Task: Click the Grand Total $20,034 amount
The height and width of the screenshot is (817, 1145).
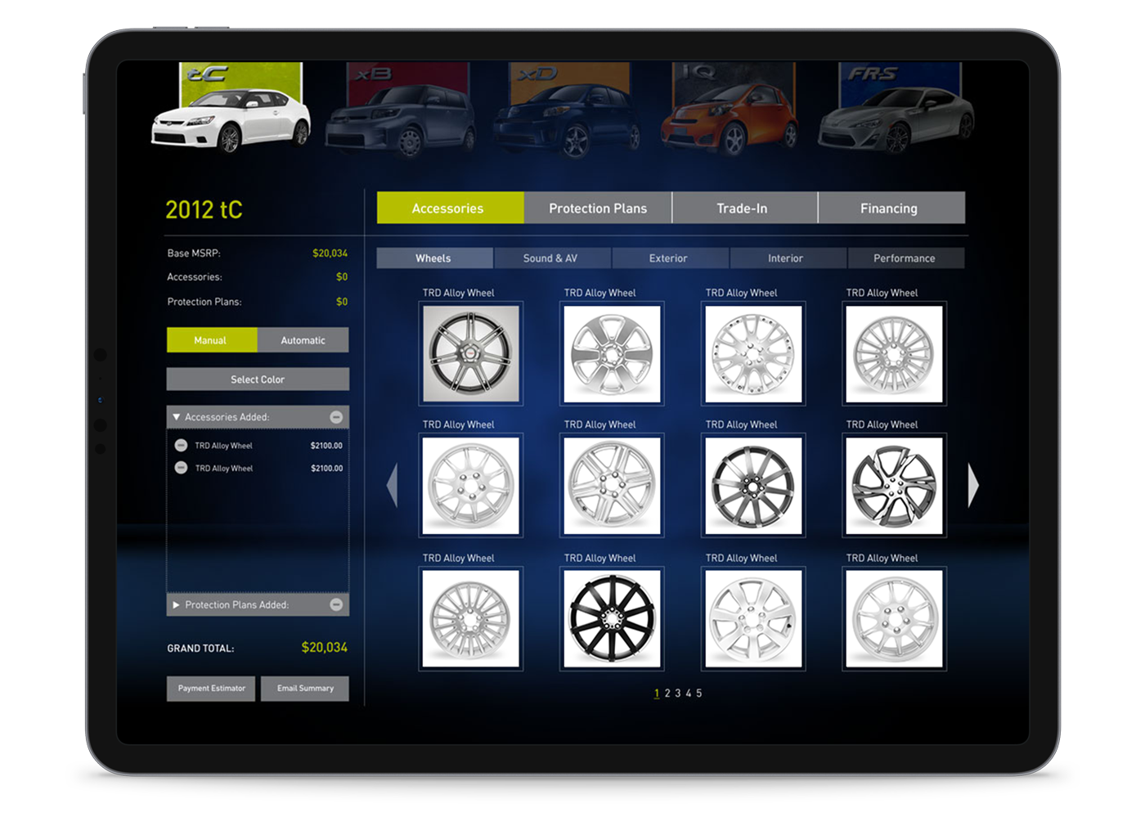Action: click(325, 648)
